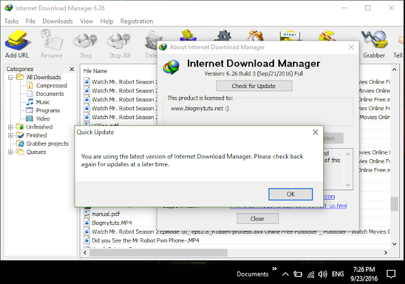
Task: Select Blogmytuts.MP4 in download list
Action: [x=111, y=223]
